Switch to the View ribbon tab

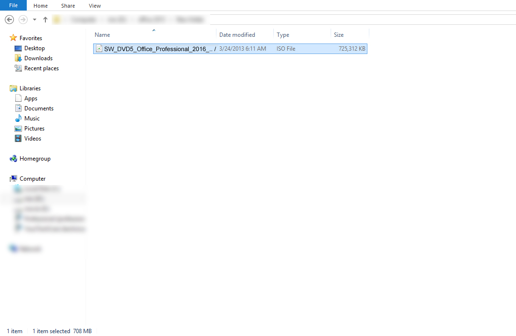tap(95, 6)
